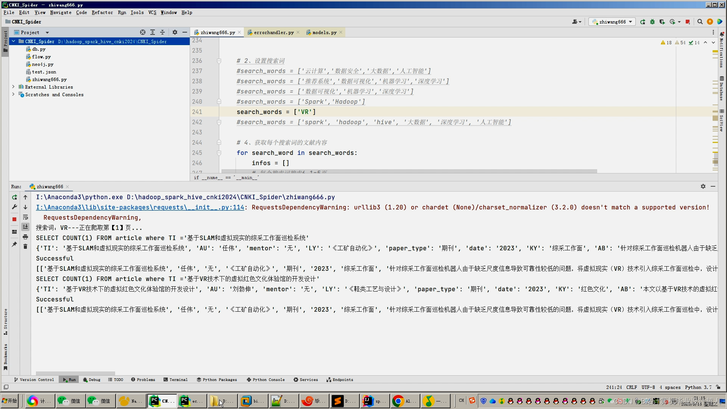Open the Refactor menu

point(102,12)
